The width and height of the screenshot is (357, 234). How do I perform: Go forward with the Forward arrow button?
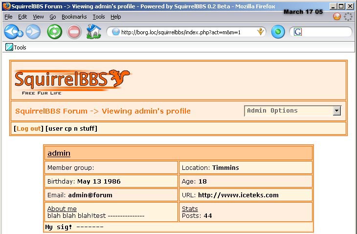click(x=33, y=32)
